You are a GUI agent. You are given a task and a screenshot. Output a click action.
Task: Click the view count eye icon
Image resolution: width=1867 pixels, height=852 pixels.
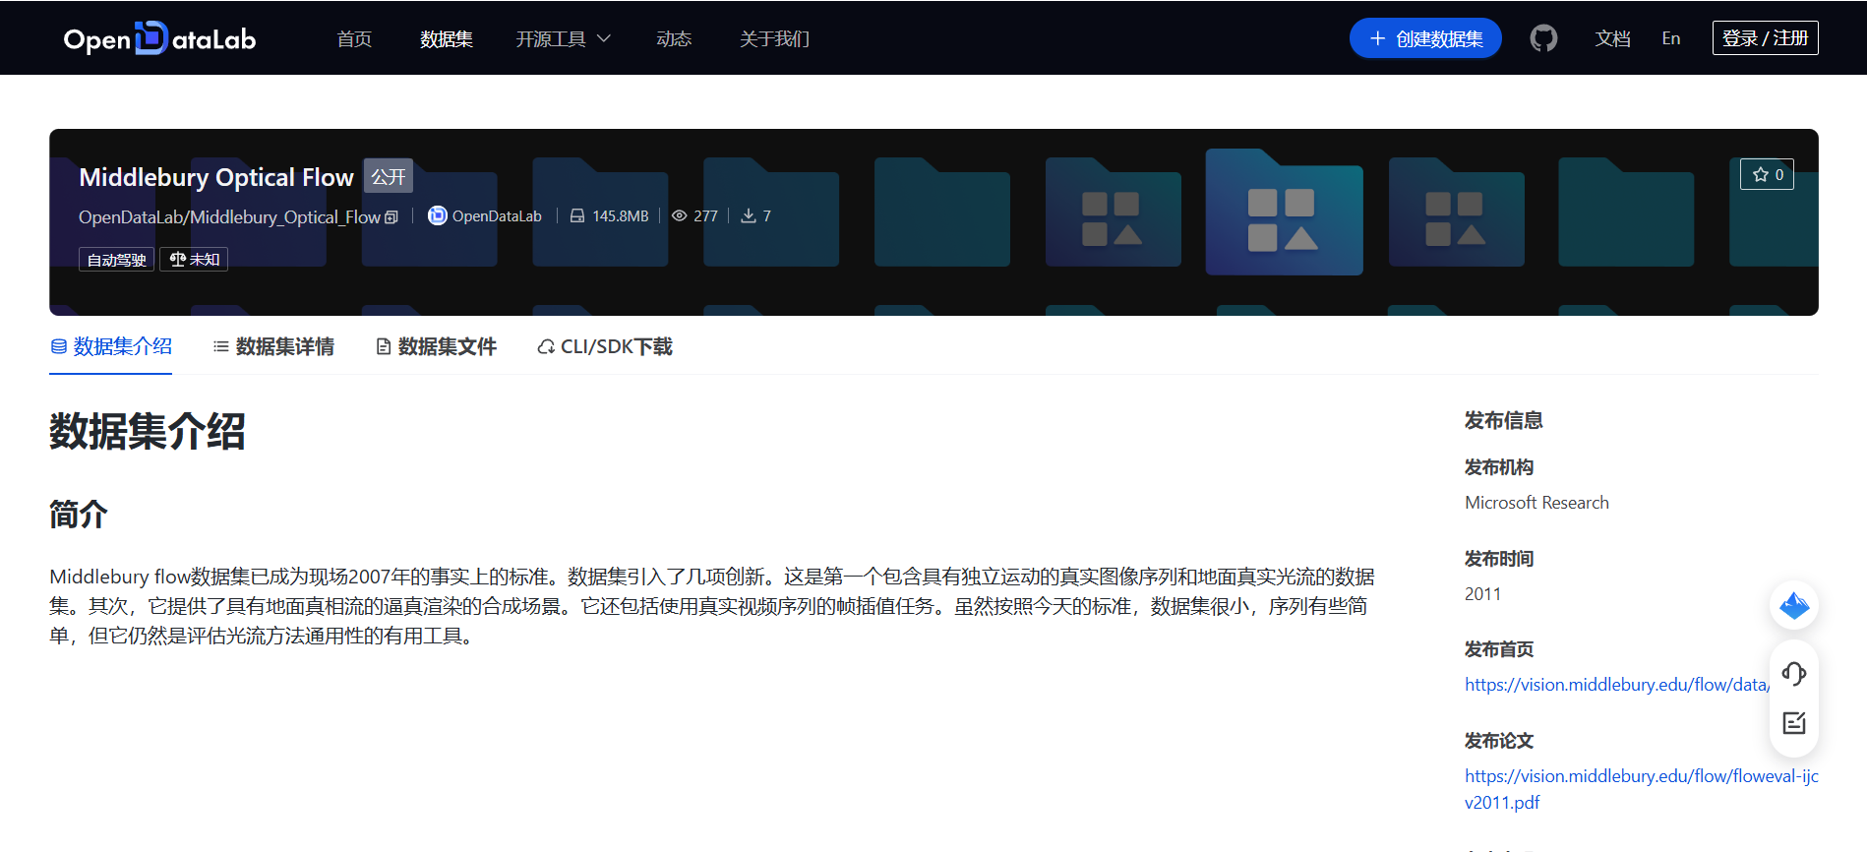[x=679, y=215]
